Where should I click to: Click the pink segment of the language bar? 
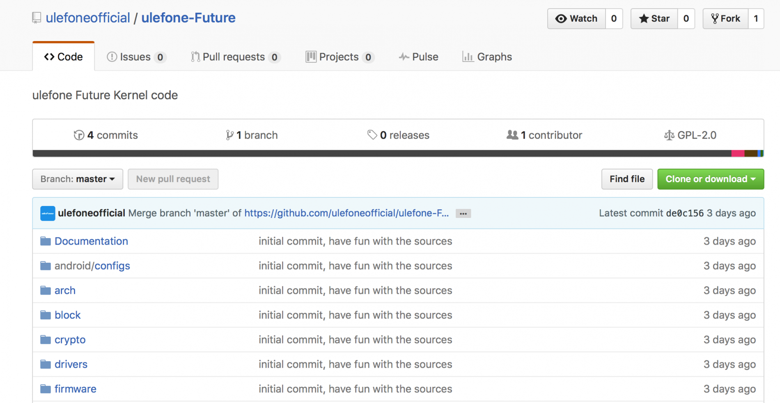pos(738,153)
